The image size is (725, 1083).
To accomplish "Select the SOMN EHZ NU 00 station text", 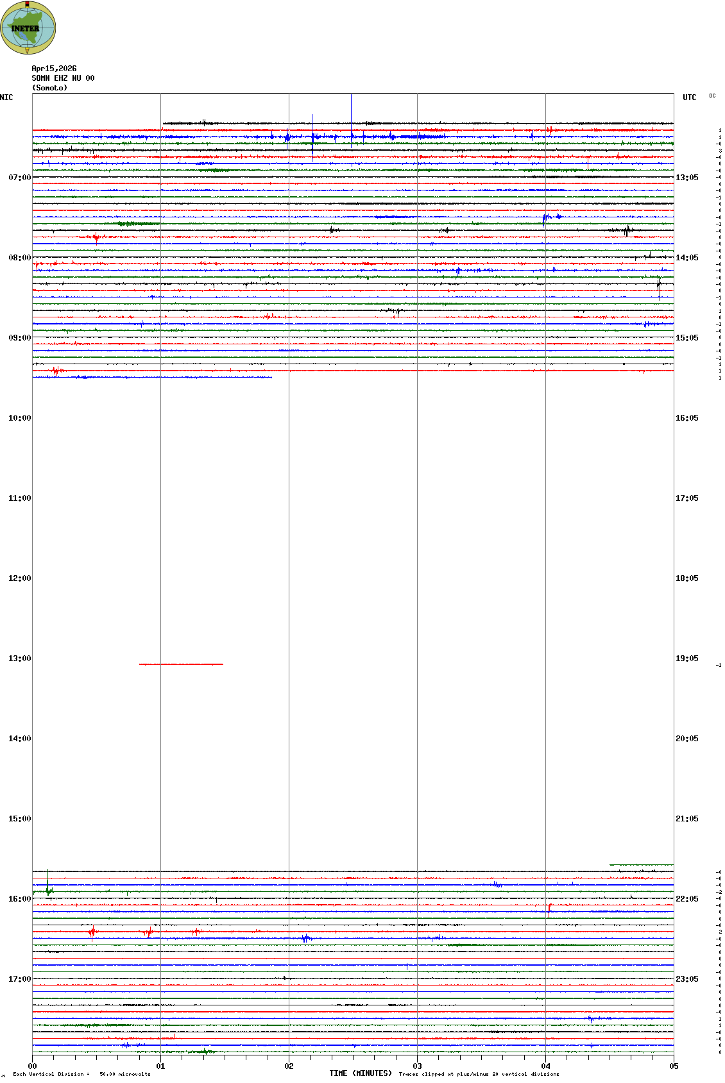I will pos(63,78).
